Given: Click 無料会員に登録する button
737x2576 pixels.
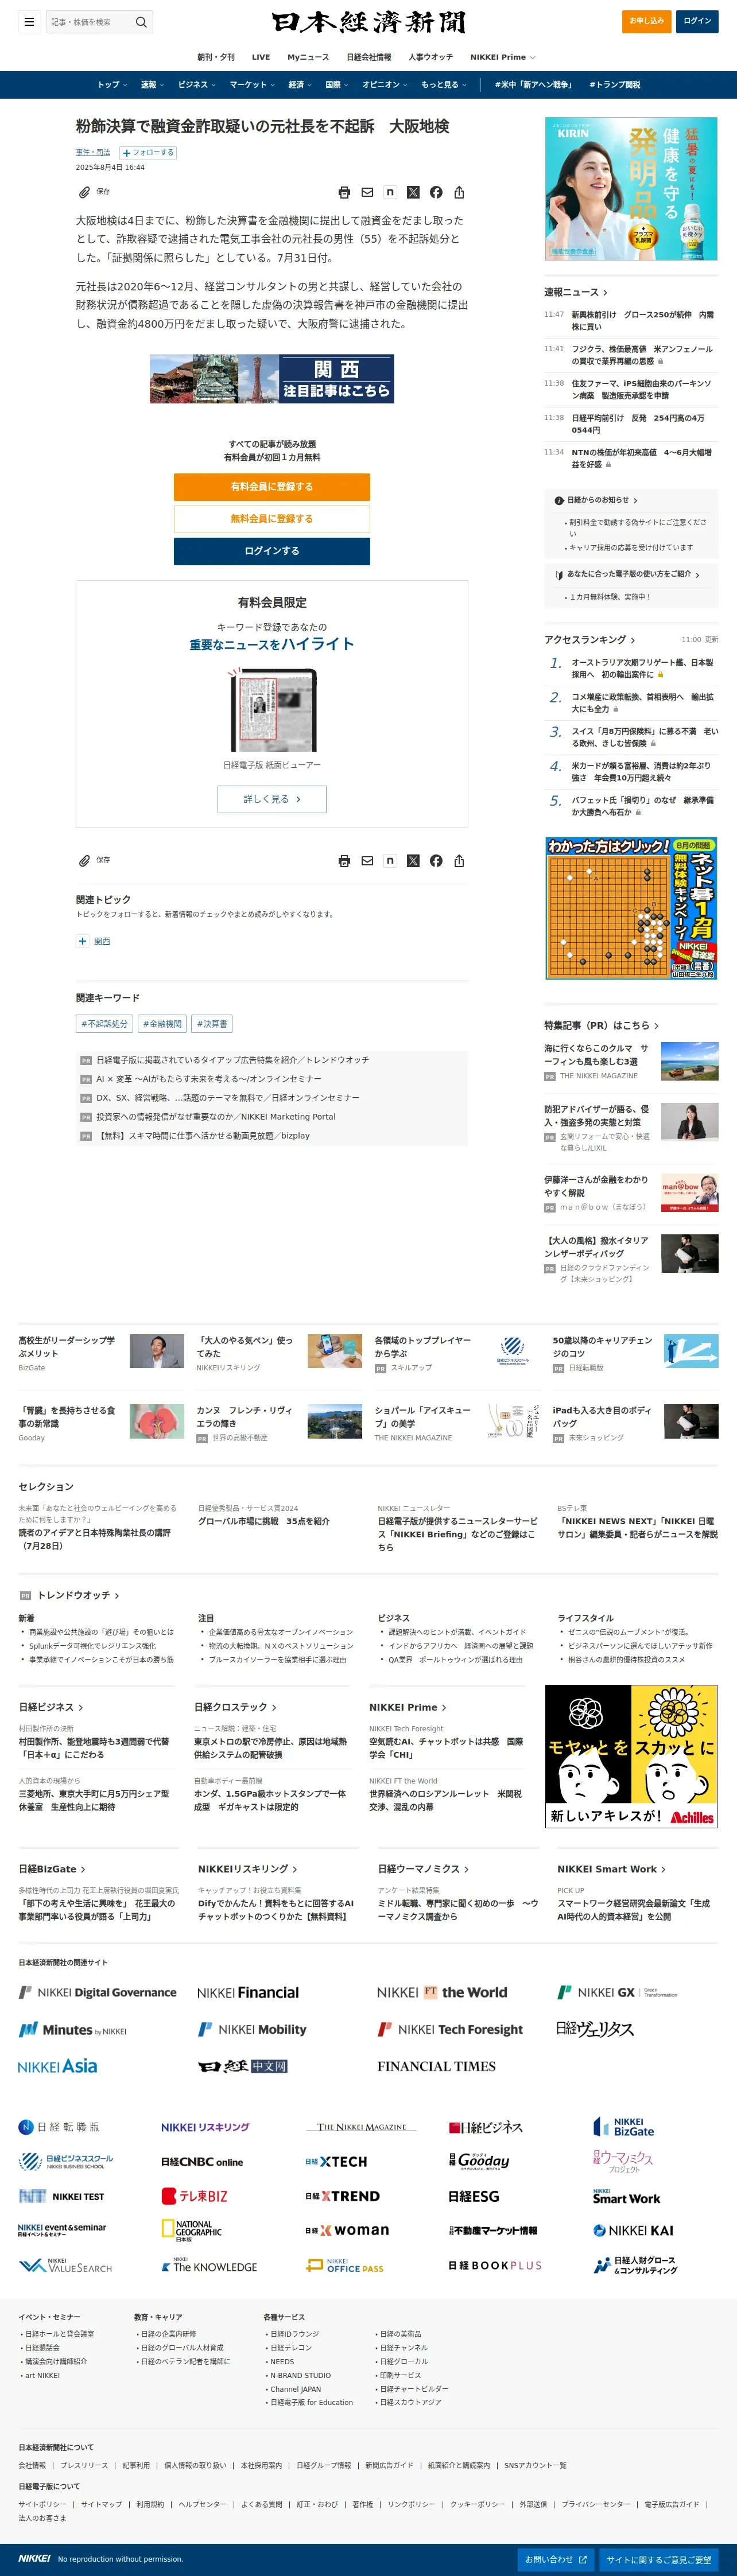Looking at the screenshot, I should pyautogui.click(x=272, y=519).
